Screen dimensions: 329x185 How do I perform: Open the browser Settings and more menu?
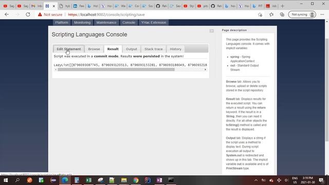click(x=322, y=14)
